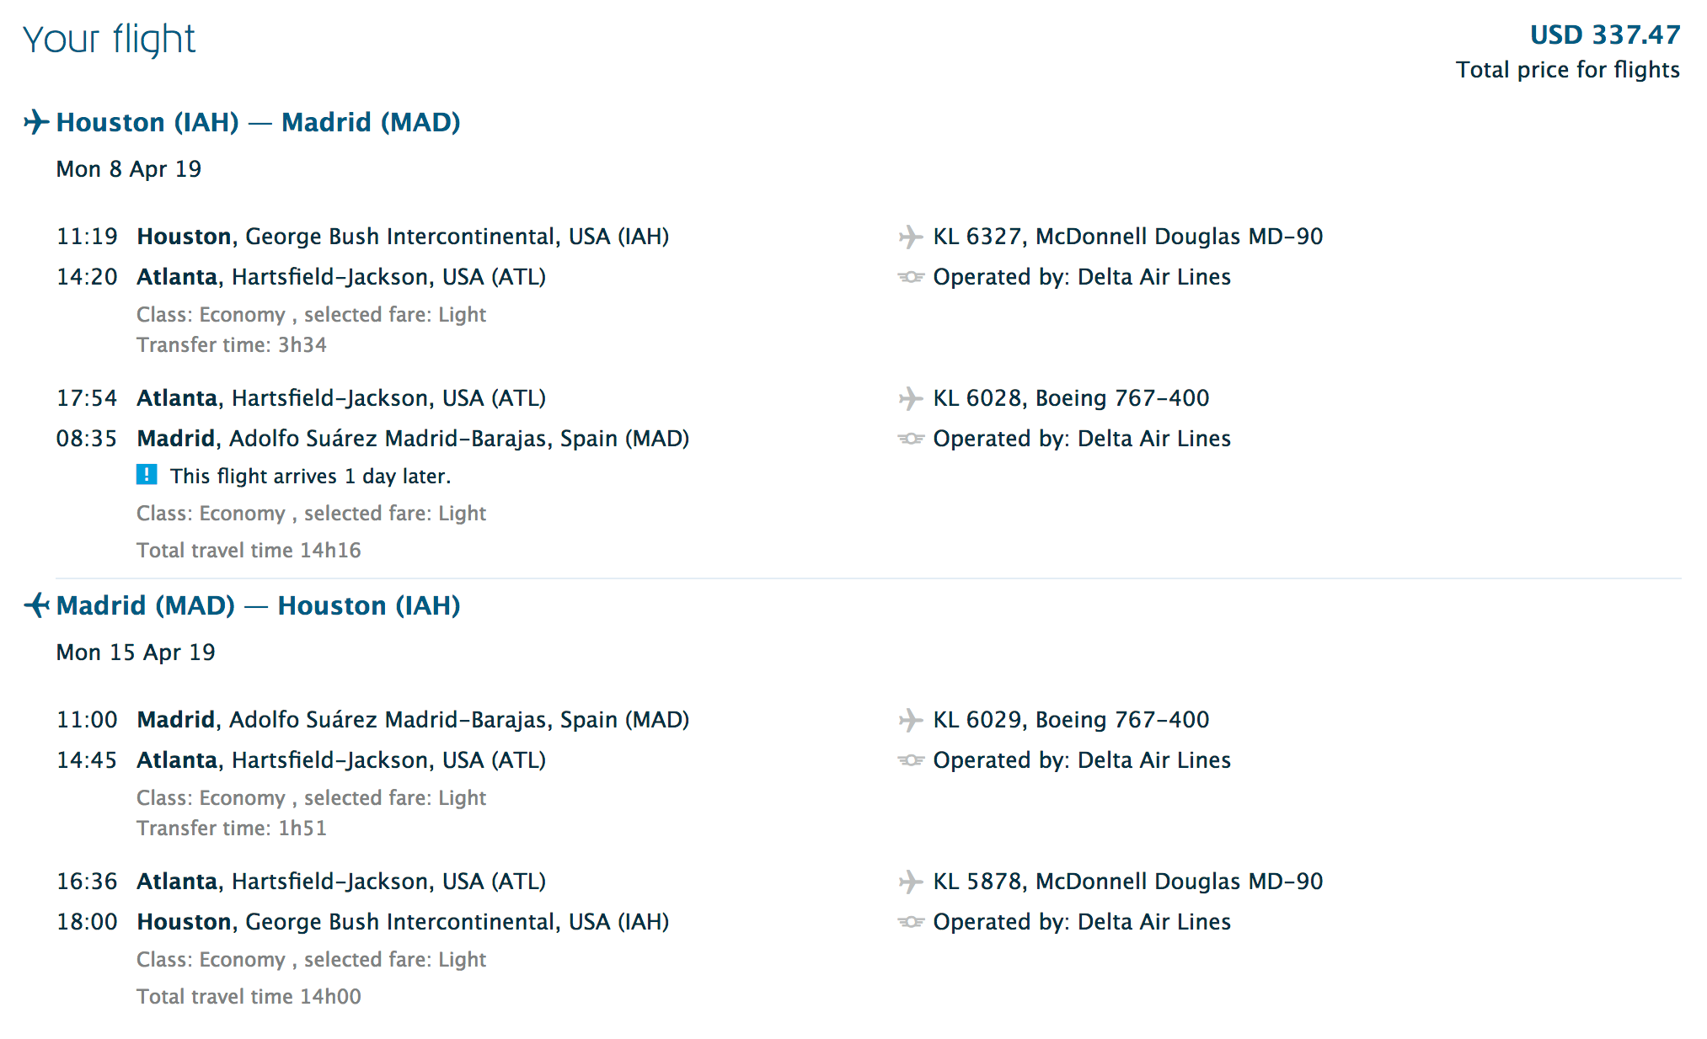1707x1039 pixels.
Task: Click "This flight arrives 1 day later" notice
Action: coord(310,477)
